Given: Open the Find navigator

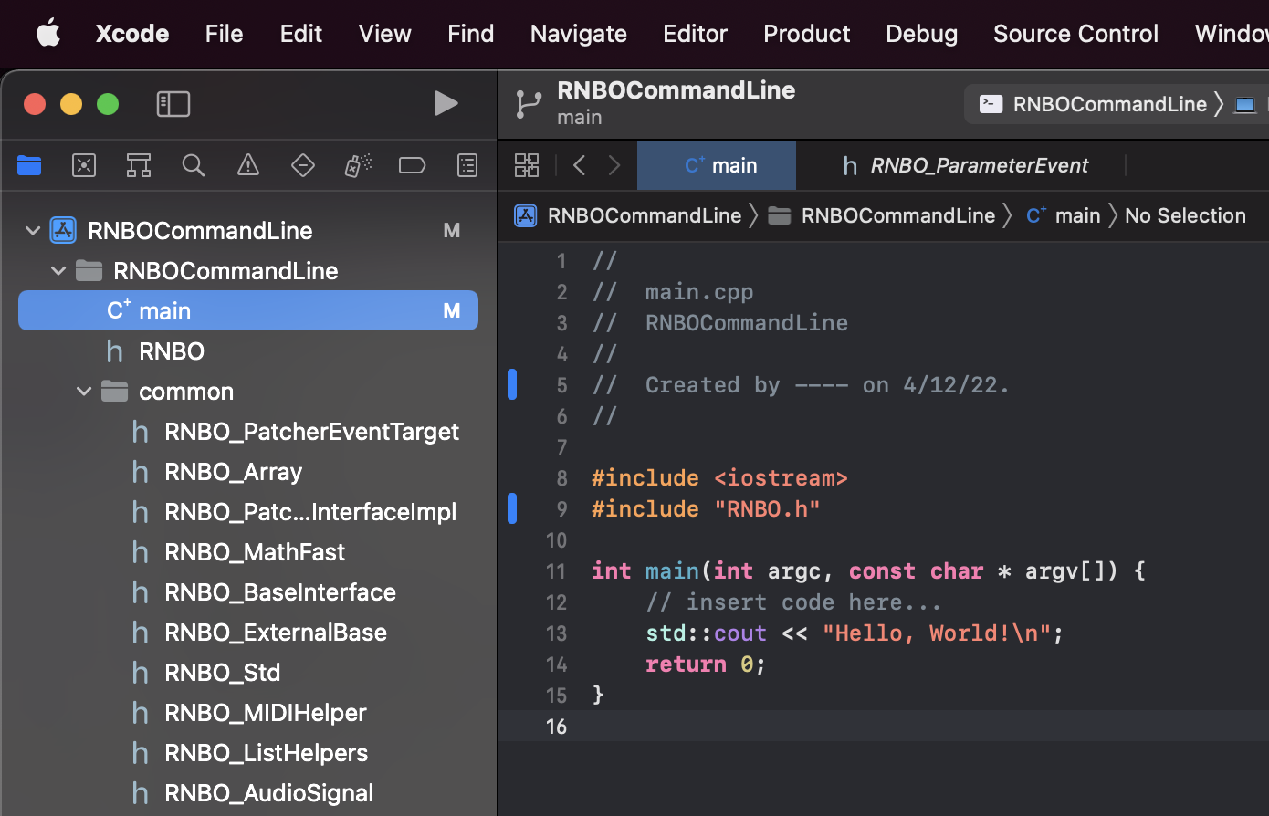Looking at the screenshot, I should pos(194,165).
